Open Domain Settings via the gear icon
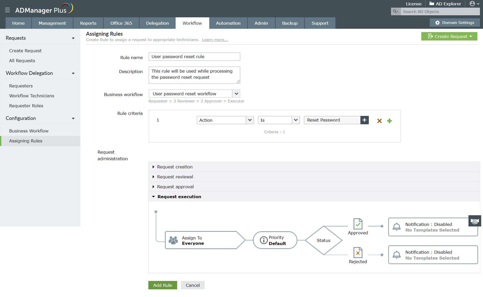Image resolution: width=483 pixels, height=297 pixels. [x=438, y=22]
